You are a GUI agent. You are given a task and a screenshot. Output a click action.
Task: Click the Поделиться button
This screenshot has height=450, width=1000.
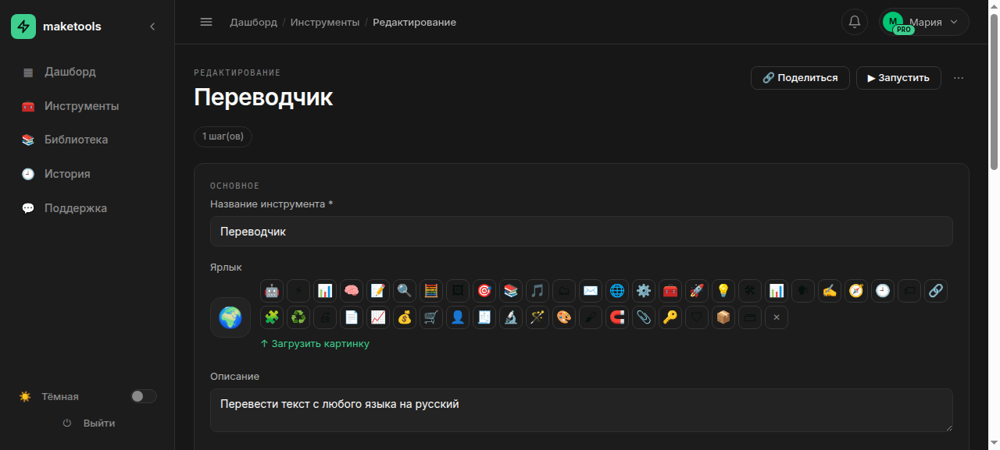click(800, 78)
